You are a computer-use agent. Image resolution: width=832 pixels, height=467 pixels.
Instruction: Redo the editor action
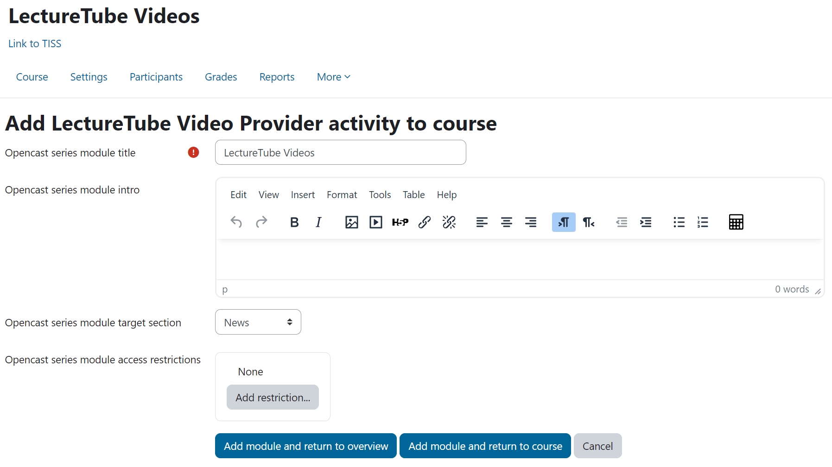[261, 222]
